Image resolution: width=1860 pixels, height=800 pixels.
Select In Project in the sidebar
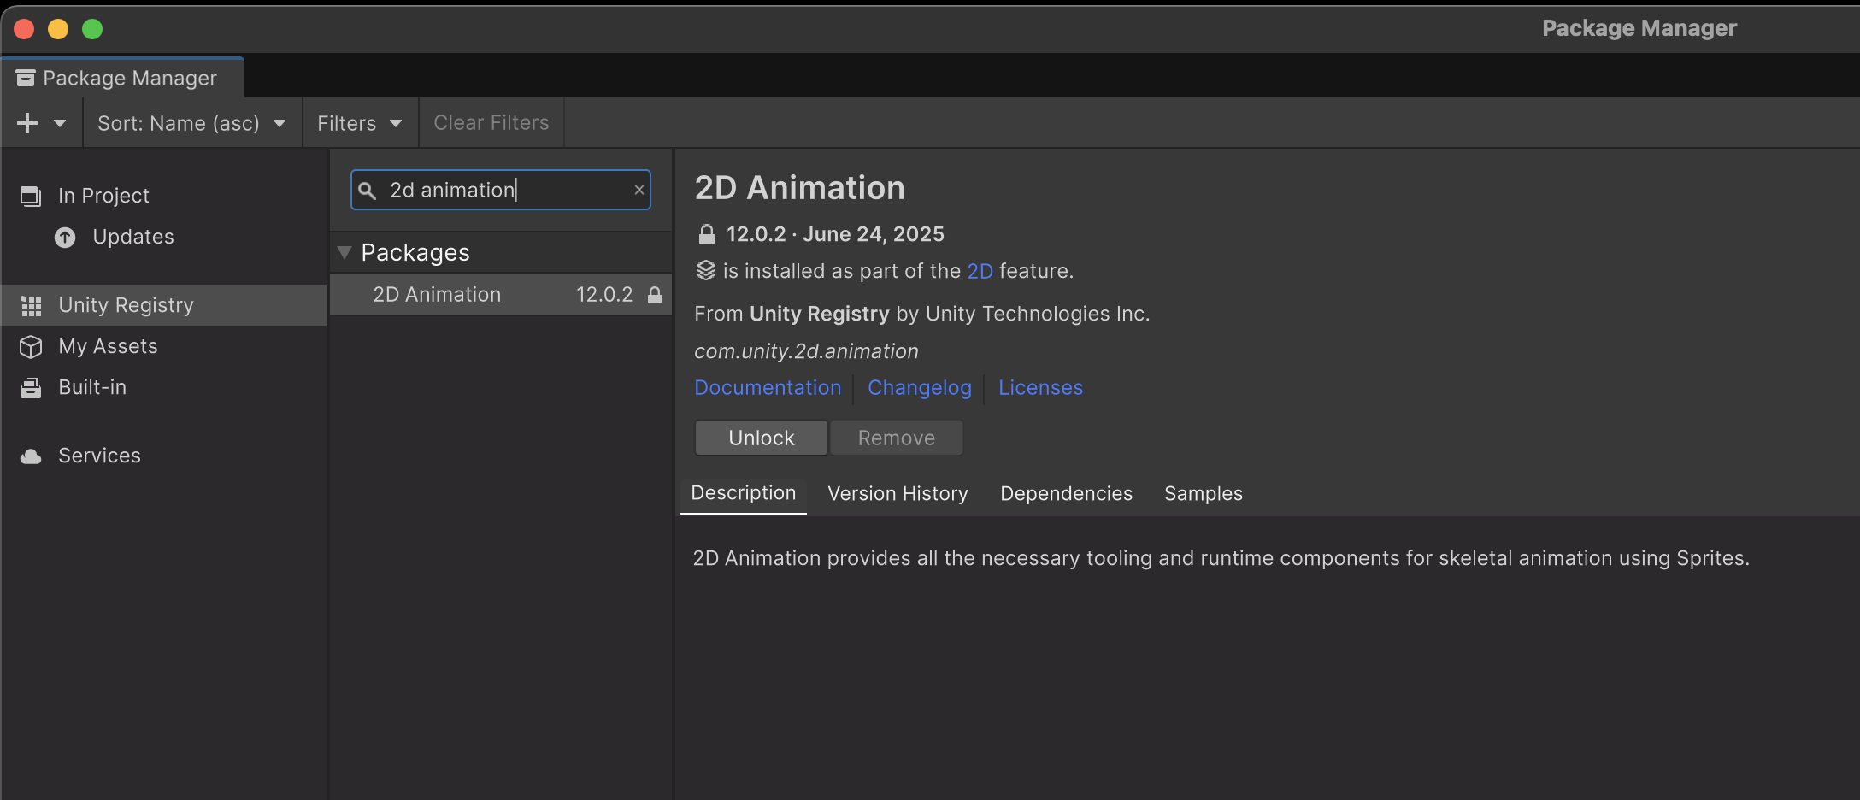click(x=103, y=196)
